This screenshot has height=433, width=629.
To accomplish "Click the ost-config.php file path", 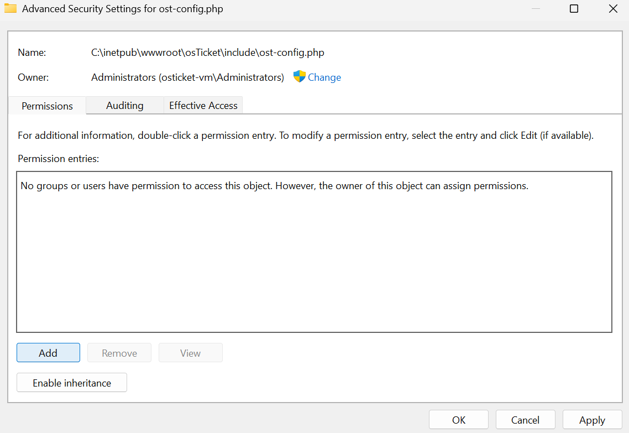I will 208,53.
